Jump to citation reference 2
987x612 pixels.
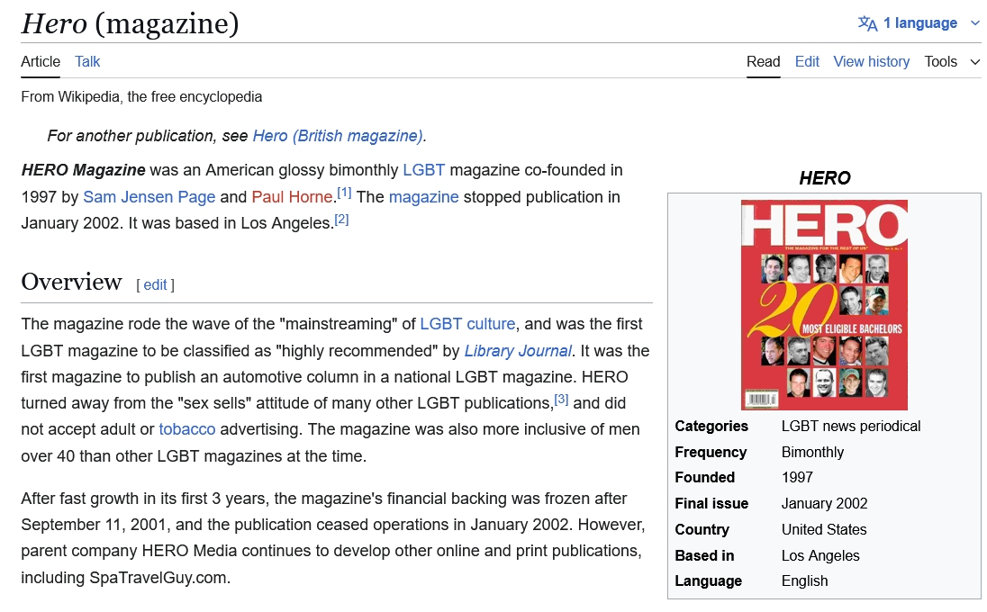[341, 219]
